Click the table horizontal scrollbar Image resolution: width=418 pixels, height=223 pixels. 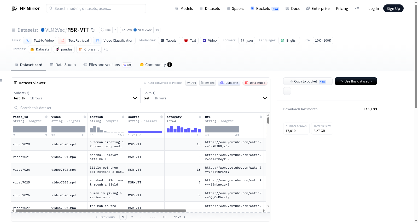click(x=101, y=211)
